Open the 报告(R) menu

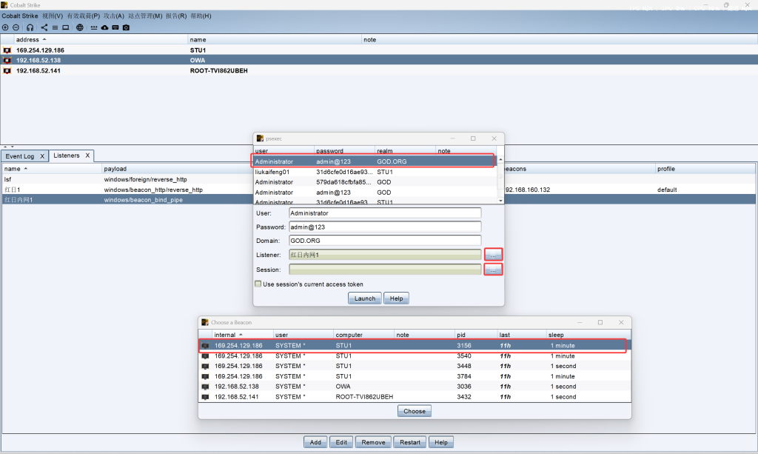pos(176,16)
